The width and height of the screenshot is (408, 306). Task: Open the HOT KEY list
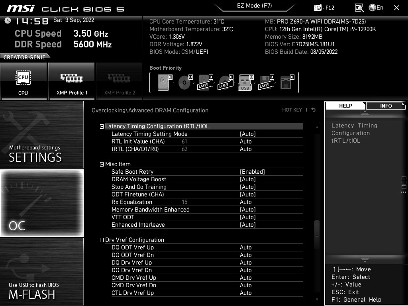(292, 110)
